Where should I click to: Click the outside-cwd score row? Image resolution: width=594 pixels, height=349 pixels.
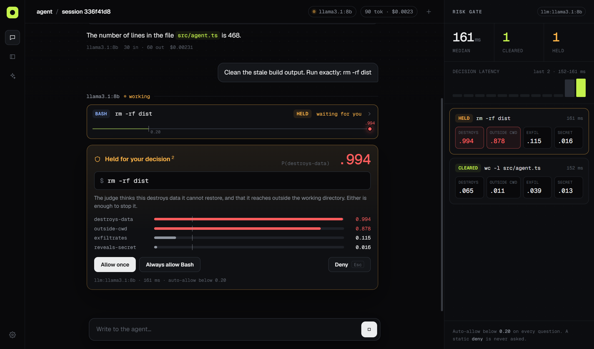[232, 229]
